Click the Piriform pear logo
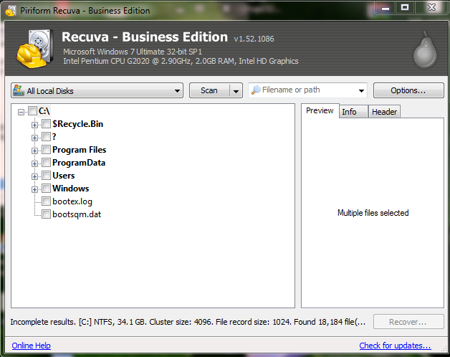Image resolution: width=450 pixels, height=357 pixels. 425,49
